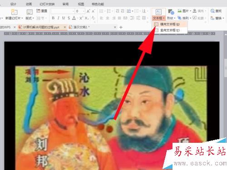
Task: Close the WPS home tab
Action: point(15,27)
